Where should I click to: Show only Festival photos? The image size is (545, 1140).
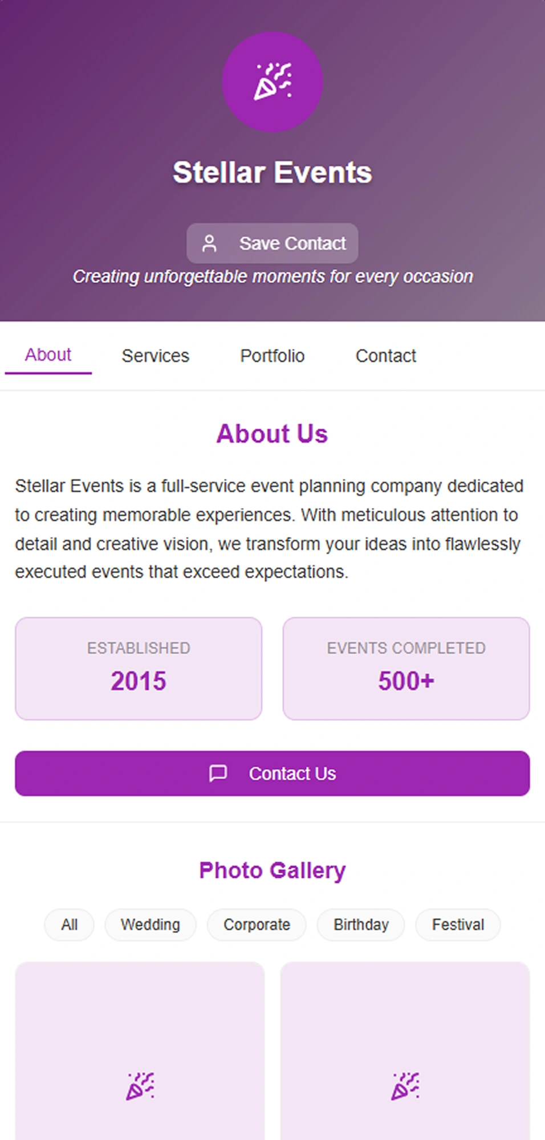tap(458, 925)
